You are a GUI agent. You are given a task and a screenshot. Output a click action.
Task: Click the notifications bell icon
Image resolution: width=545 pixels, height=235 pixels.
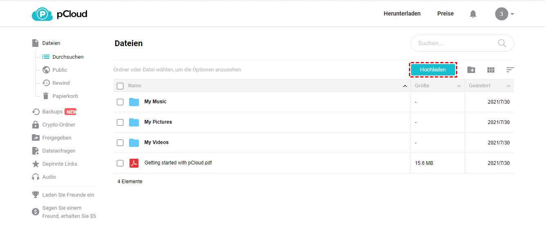[473, 14]
